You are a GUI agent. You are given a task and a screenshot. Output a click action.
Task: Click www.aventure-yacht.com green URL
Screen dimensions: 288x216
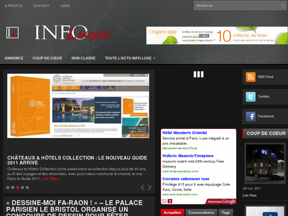point(180,194)
